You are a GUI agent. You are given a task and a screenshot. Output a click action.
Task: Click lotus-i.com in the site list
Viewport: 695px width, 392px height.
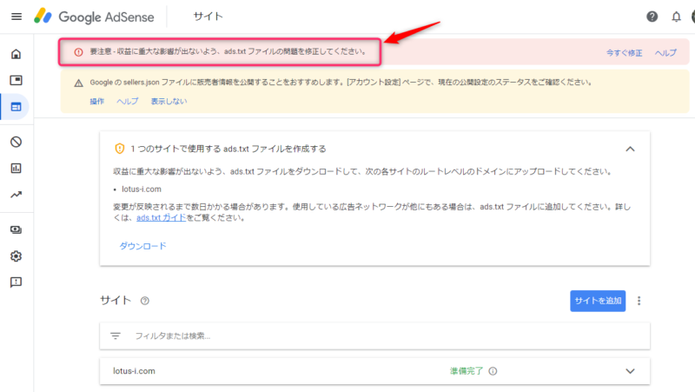click(x=134, y=371)
